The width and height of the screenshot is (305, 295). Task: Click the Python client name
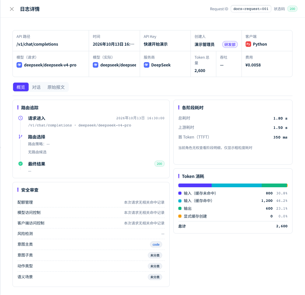point(260,44)
